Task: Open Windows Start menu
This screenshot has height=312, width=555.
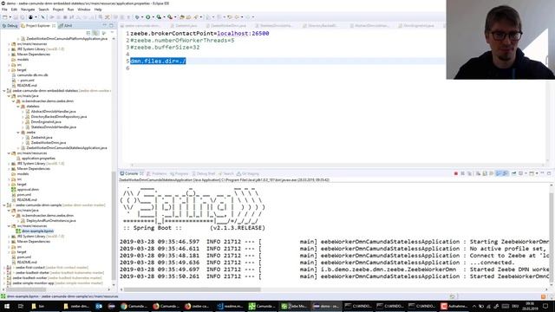Action: pyautogui.click(x=6, y=306)
